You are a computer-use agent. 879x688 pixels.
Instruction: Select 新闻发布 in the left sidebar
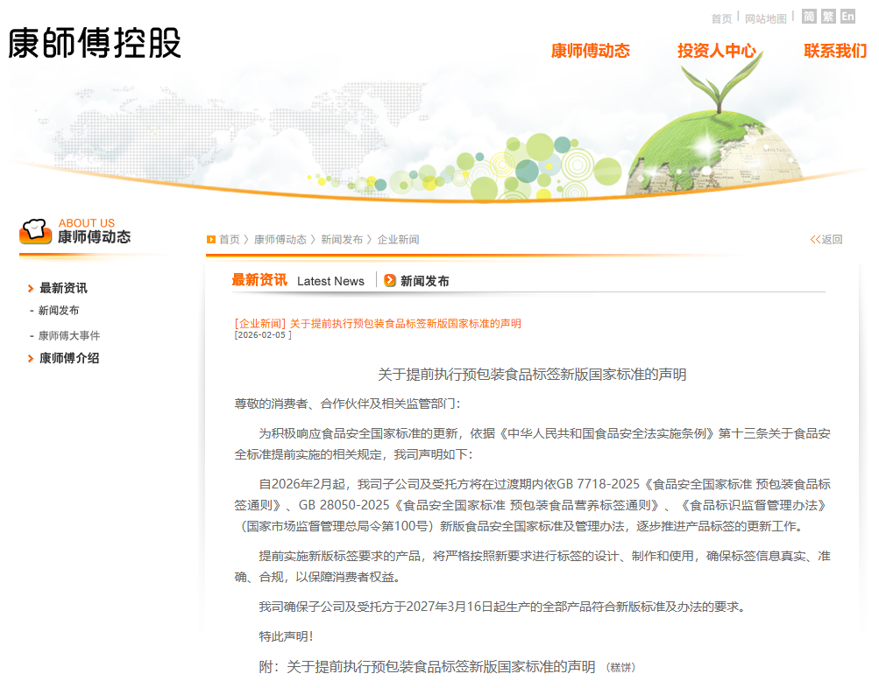click(x=59, y=311)
